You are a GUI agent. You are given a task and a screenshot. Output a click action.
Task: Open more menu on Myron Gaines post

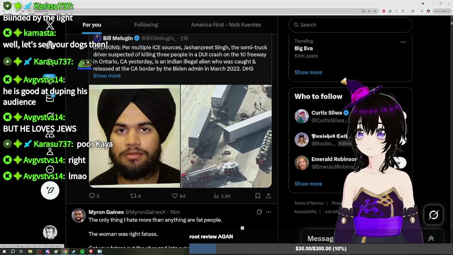pyautogui.click(x=269, y=212)
